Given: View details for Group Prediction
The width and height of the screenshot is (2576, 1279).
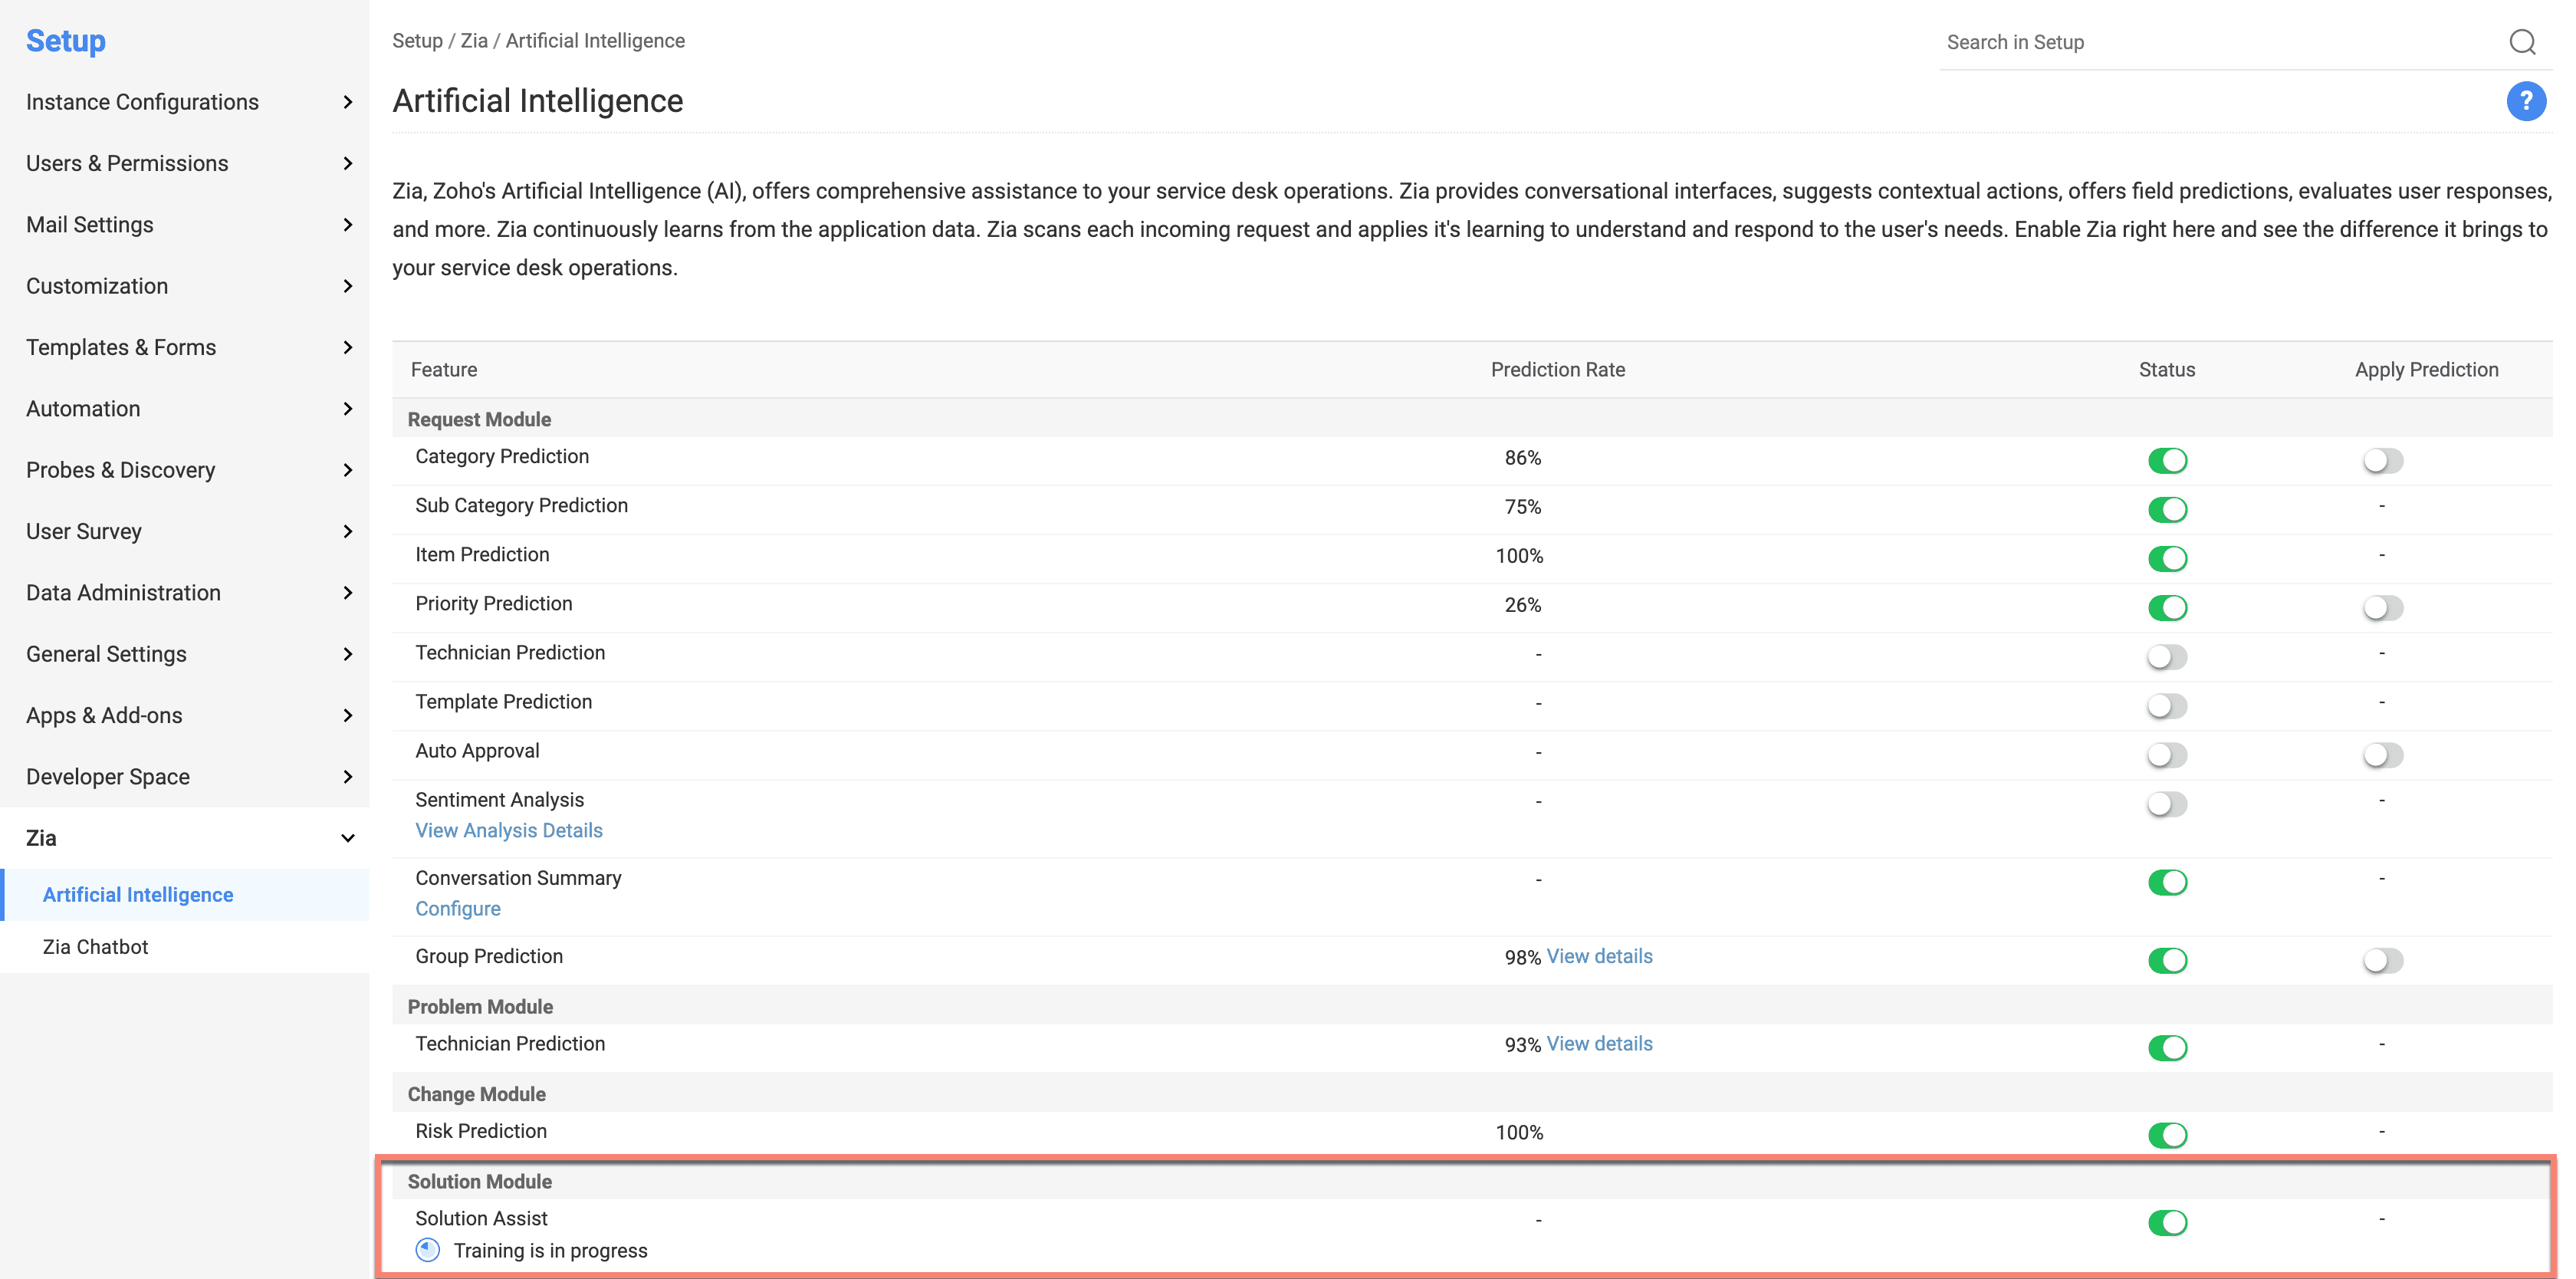Looking at the screenshot, I should [x=1598, y=955].
